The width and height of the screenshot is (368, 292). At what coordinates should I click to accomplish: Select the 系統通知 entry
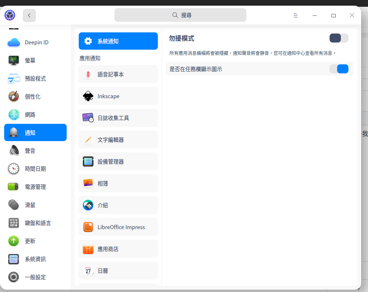point(118,41)
